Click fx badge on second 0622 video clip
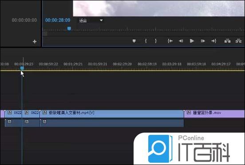Viewport: 245px width, 165px height. click(x=27, y=113)
